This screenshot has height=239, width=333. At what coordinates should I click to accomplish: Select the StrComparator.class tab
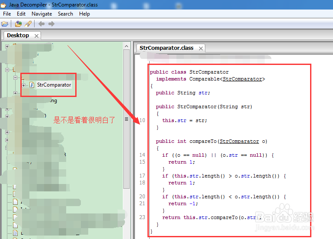pyautogui.click(x=166, y=48)
